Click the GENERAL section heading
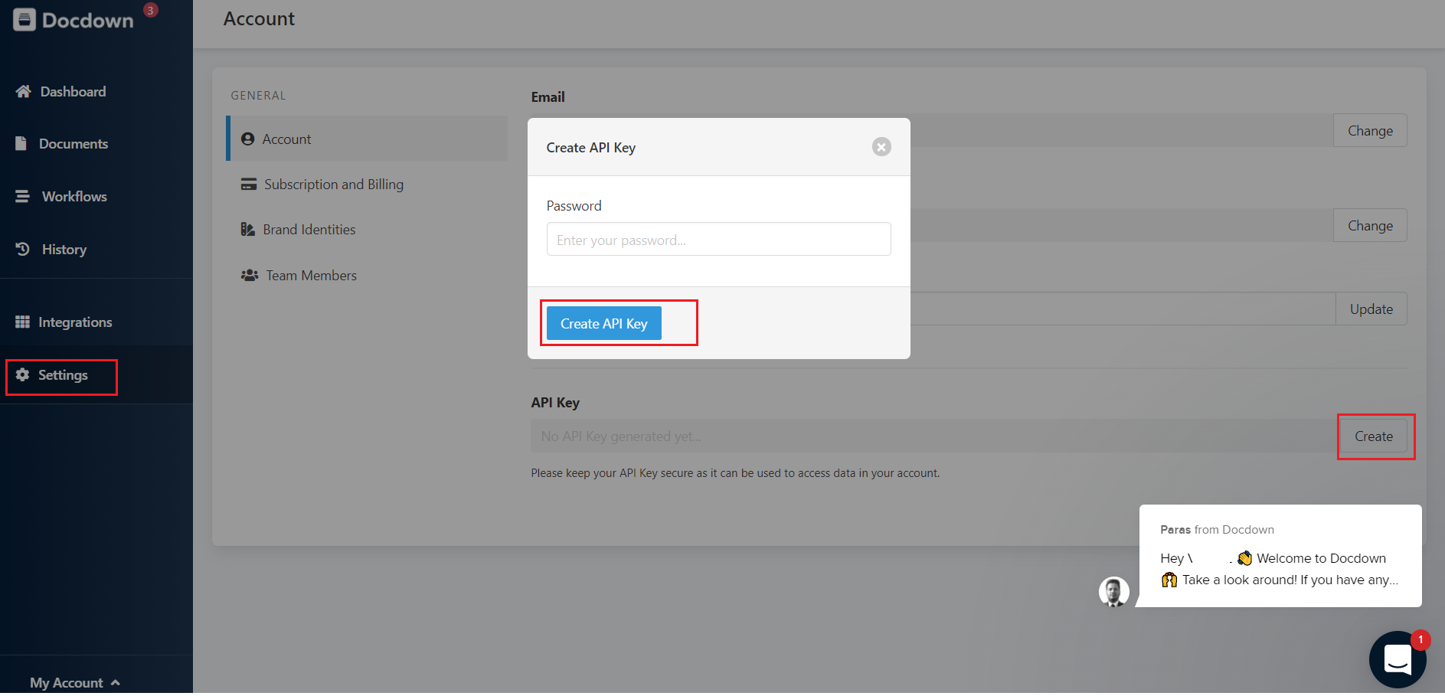The image size is (1445, 696). point(258,96)
